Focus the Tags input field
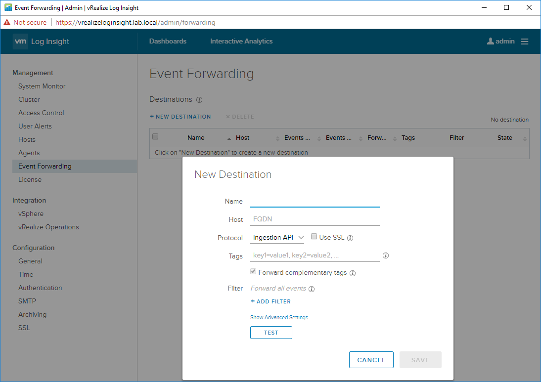This screenshot has height=382, width=541. [x=315, y=255]
